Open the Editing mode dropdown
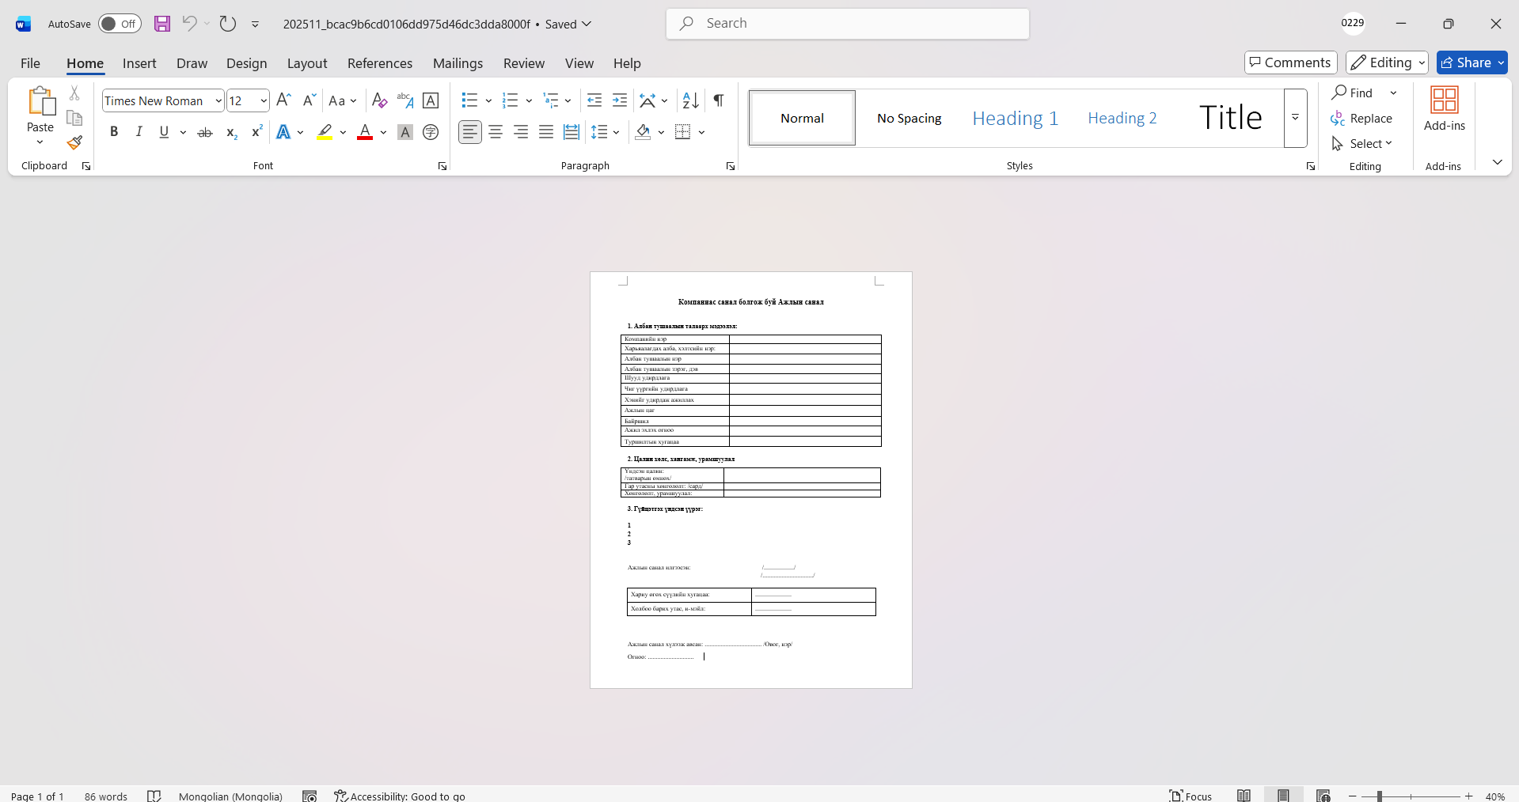The image size is (1519, 802). click(x=1387, y=62)
